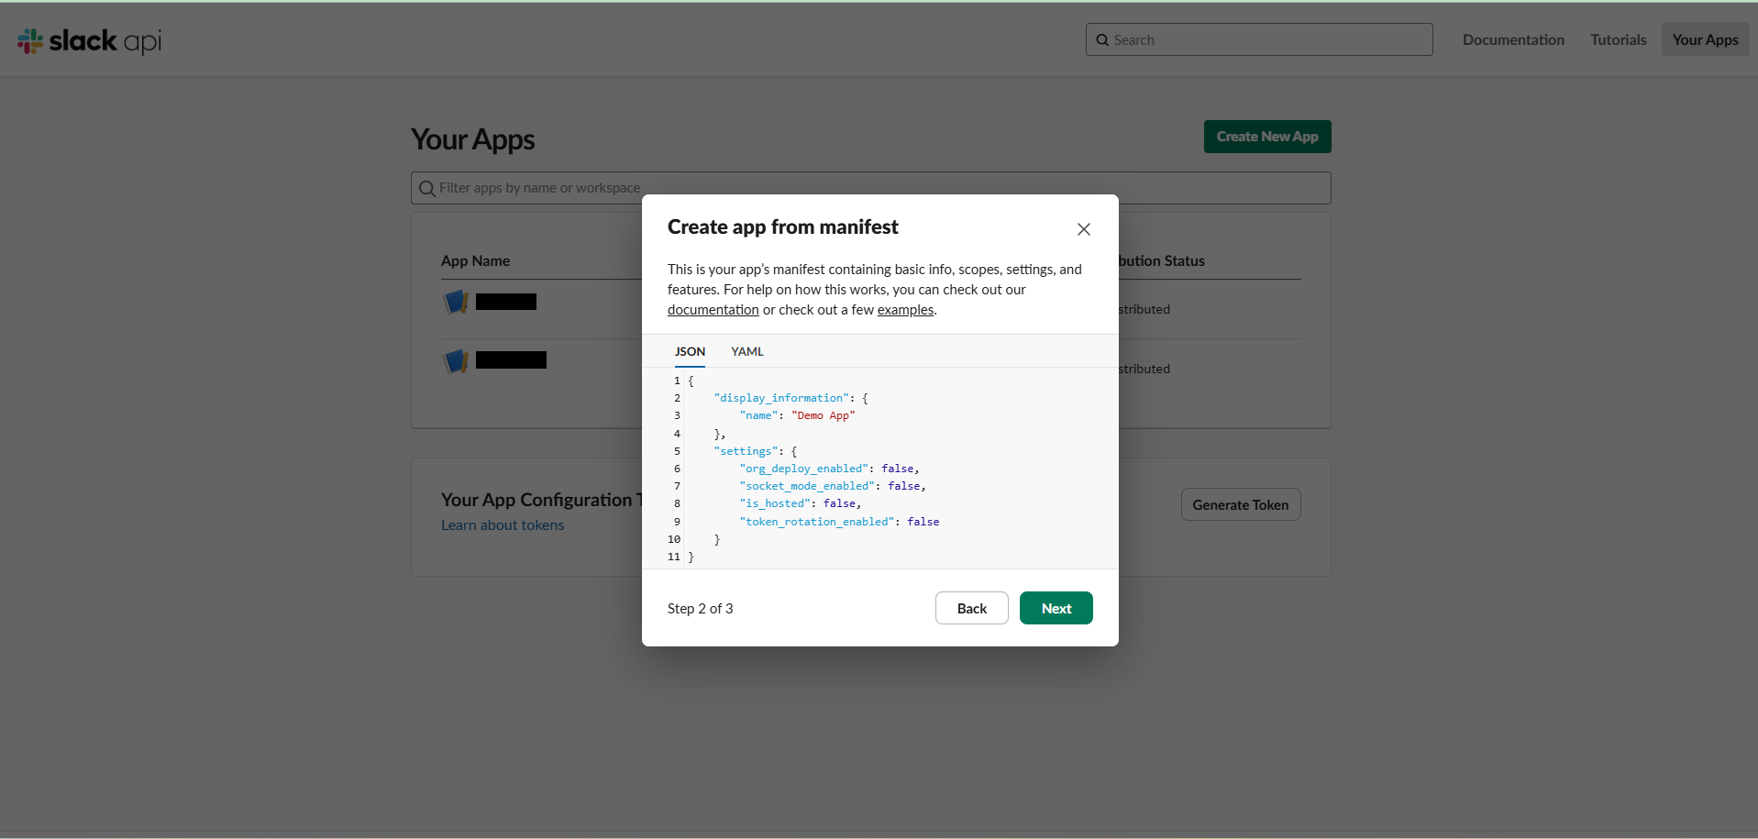Open the Documentation nav item

1513,39
